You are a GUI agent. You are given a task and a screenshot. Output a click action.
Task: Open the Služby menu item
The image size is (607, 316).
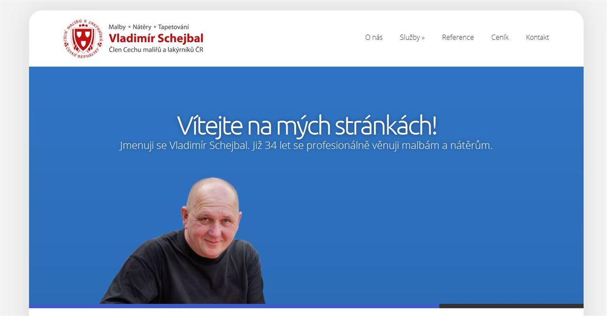click(410, 37)
